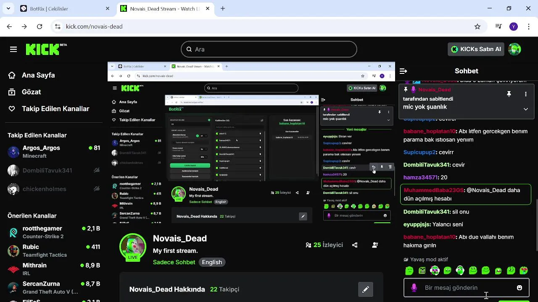This screenshot has height=302, width=538.
Task: Click the pencil edit button in Hakkında
Action: click(366, 289)
